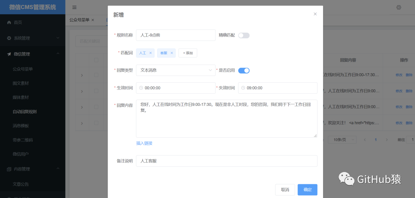Expand the third table row
415x198 pixels.
pyautogui.click(x=82, y=107)
